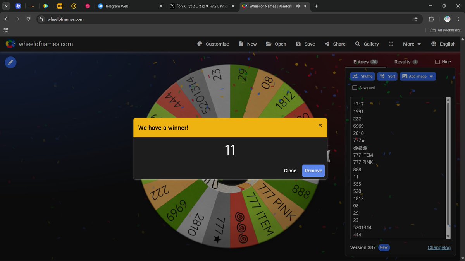The width and height of the screenshot is (465, 261).
Task: Open the Changelog link
Action: click(439, 247)
